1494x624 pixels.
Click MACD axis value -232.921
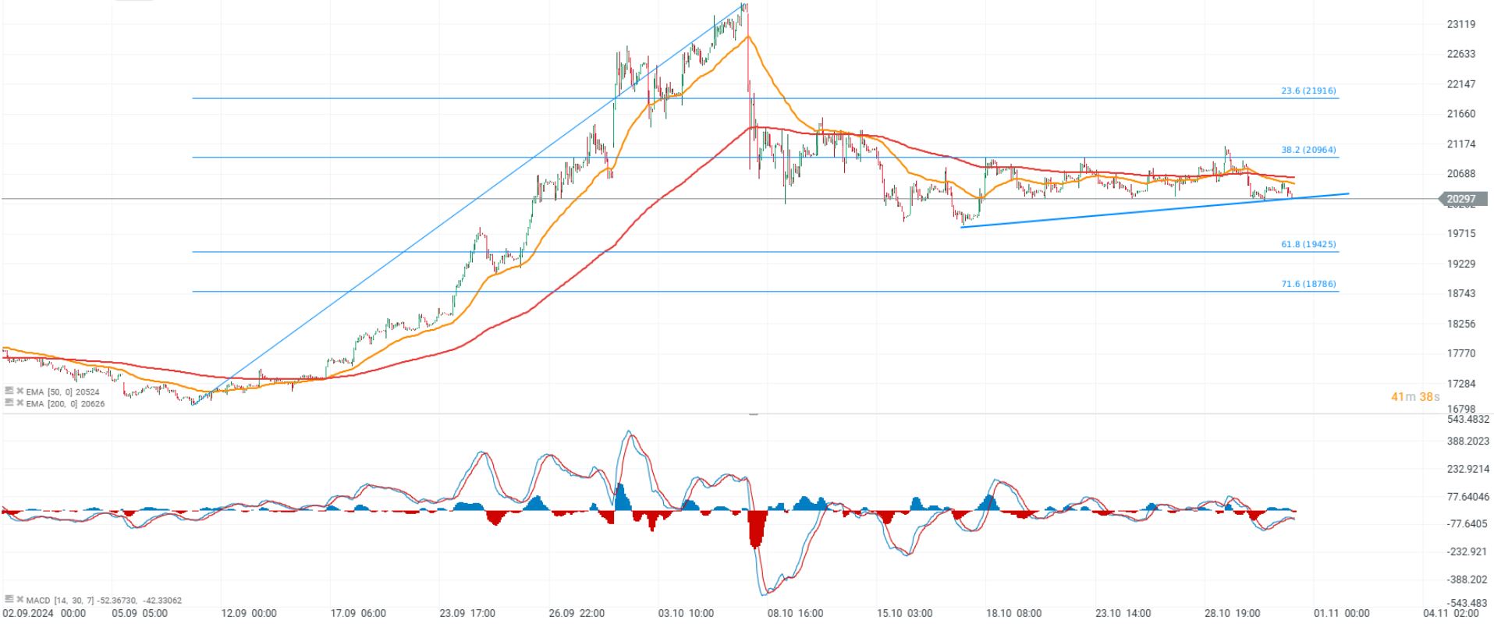pyautogui.click(x=1467, y=552)
